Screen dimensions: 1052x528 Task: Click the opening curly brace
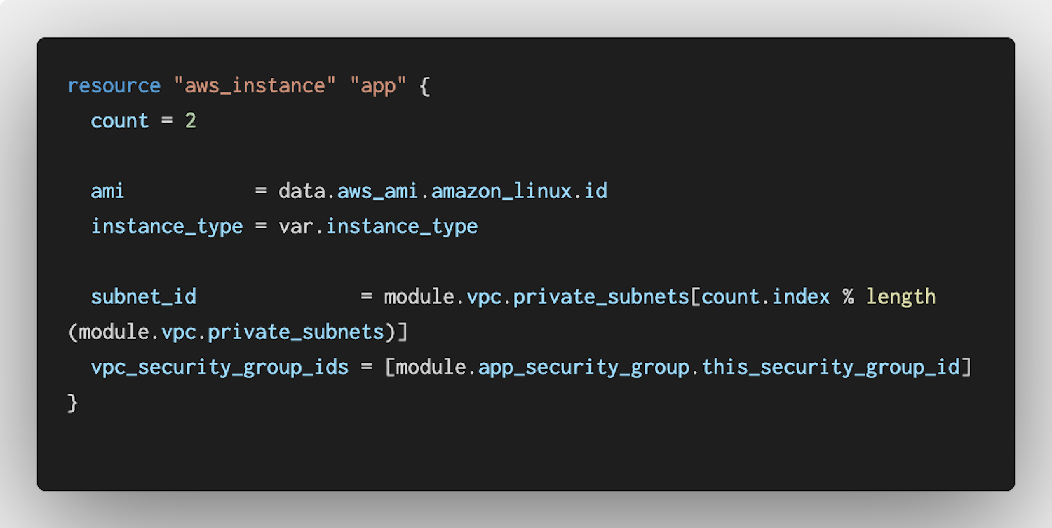point(424,86)
